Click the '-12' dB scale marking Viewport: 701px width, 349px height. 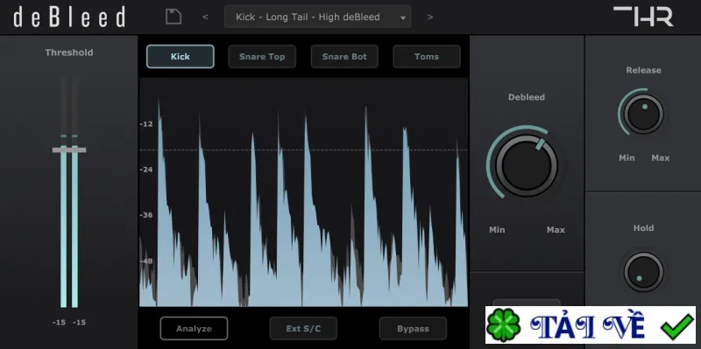tap(146, 123)
